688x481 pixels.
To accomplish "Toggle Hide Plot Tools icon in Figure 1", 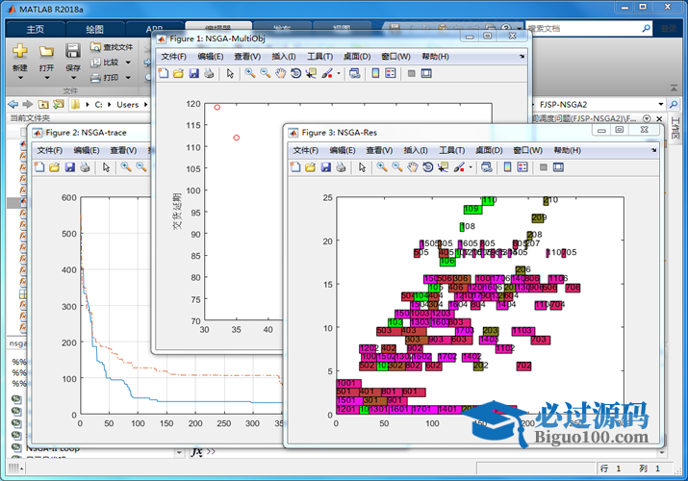I will click(412, 73).
